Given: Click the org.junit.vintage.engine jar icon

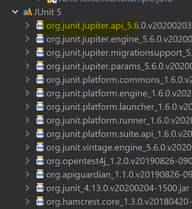Looking at the screenshot, I should (40, 147).
